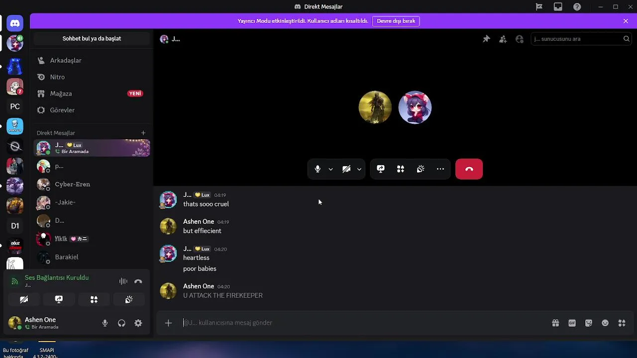Click username Ashen One on U ATTACK message
637x358 pixels.
199,286
